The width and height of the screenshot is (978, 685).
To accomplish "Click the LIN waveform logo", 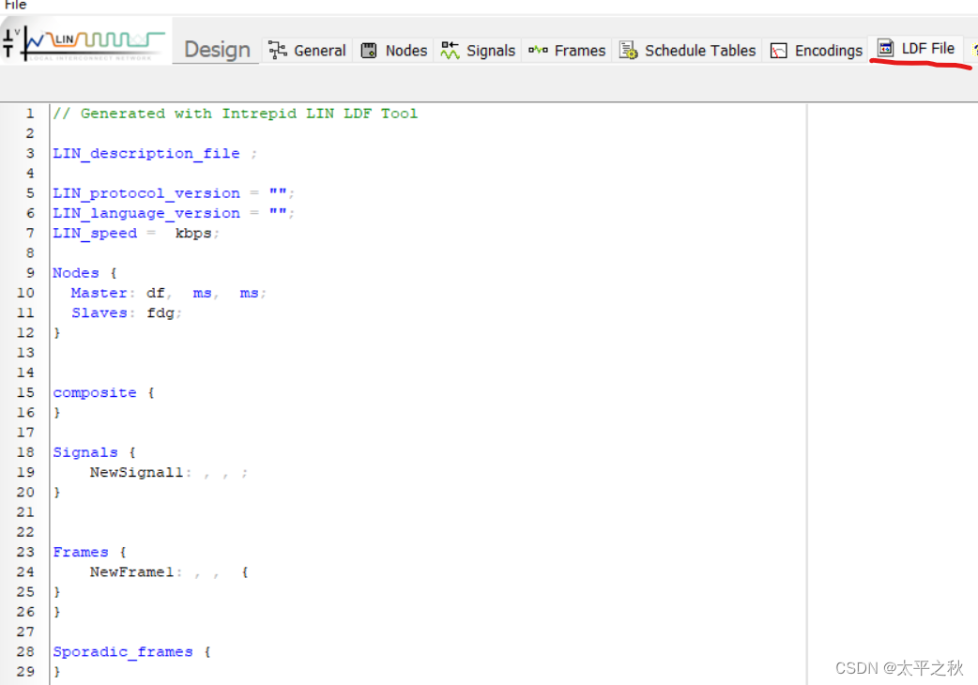I will [x=84, y=39].
